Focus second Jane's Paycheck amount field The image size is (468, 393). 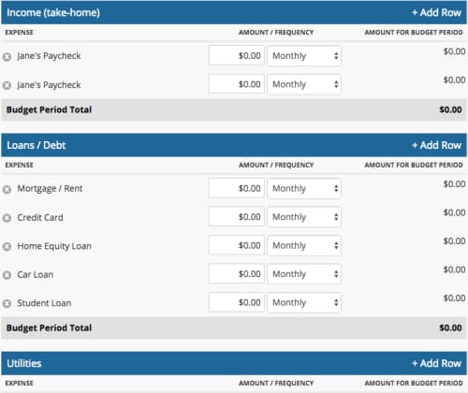237,84
